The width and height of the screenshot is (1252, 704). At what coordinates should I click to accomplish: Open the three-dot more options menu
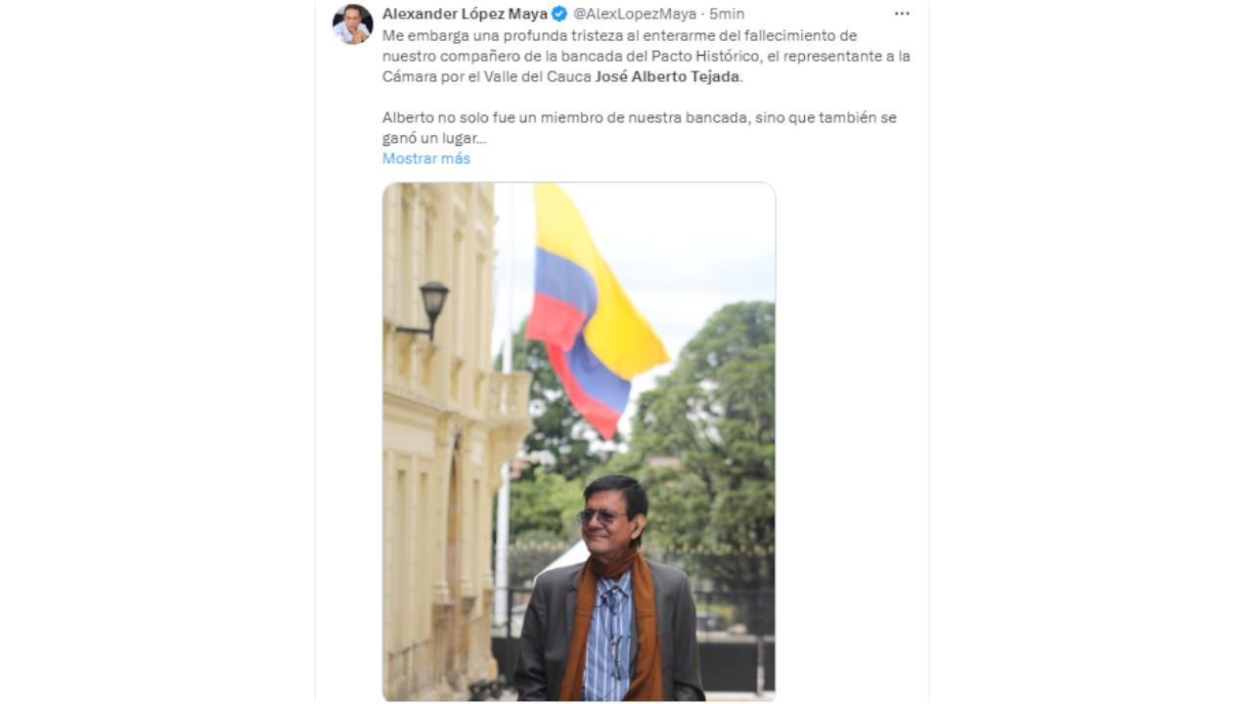[902, 14]
